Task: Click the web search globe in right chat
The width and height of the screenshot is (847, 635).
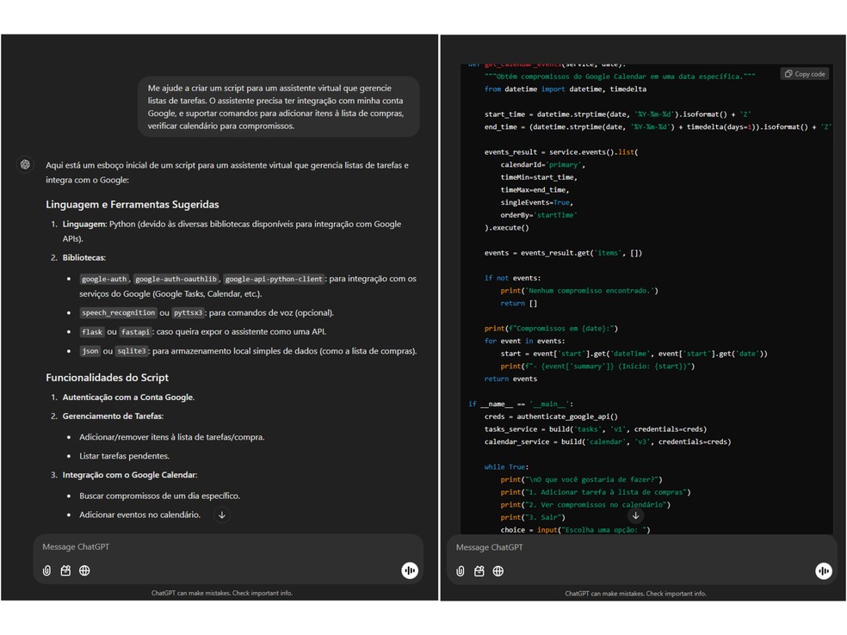Action: click(x=498, y=570)
